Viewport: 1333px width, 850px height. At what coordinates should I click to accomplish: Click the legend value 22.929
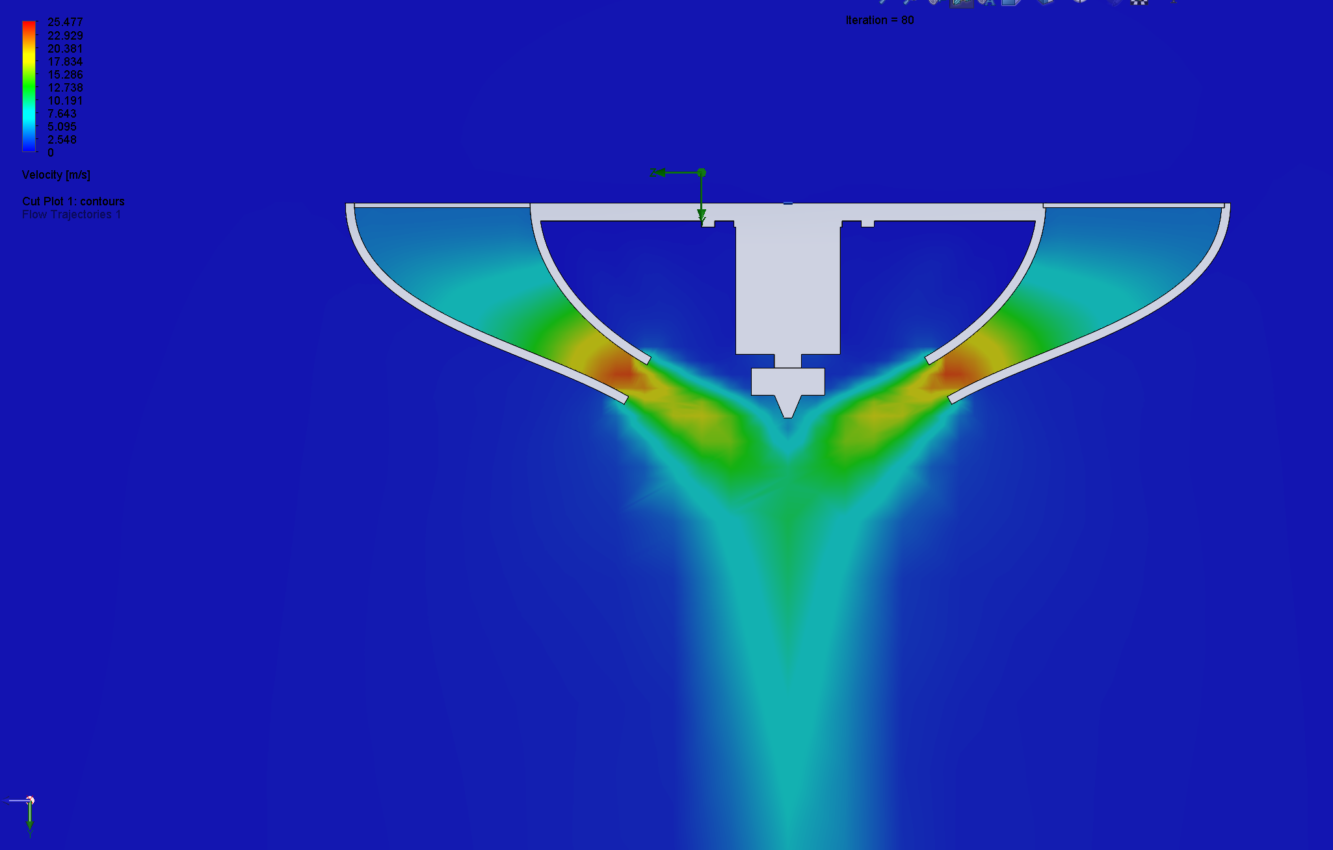pos(65,36)
